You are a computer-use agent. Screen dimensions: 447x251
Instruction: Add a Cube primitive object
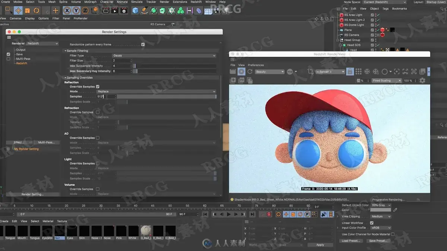(x=135, y=10)
